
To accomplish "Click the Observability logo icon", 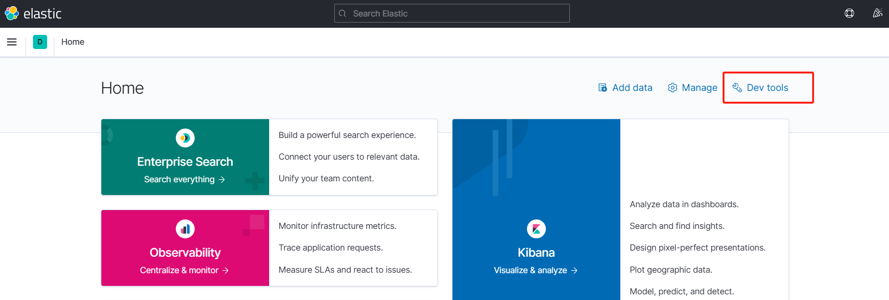I will tap(185, 229).
